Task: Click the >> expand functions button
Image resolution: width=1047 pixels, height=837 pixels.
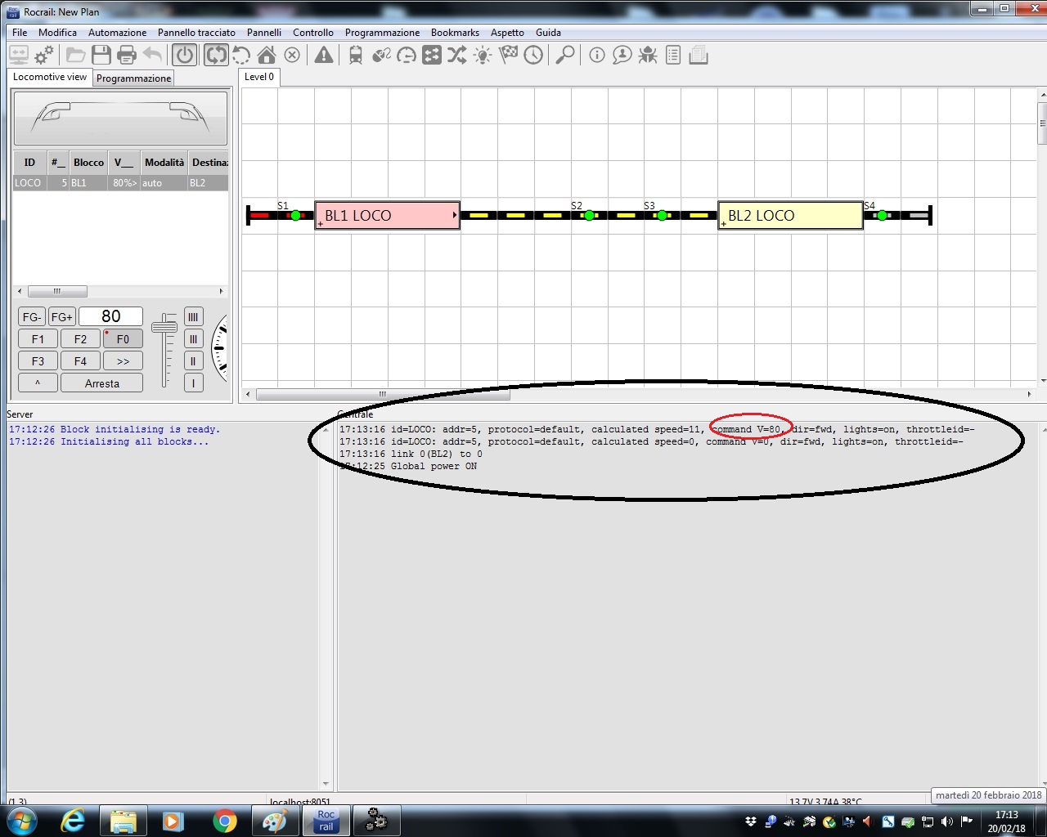Action: coord(123,361)
